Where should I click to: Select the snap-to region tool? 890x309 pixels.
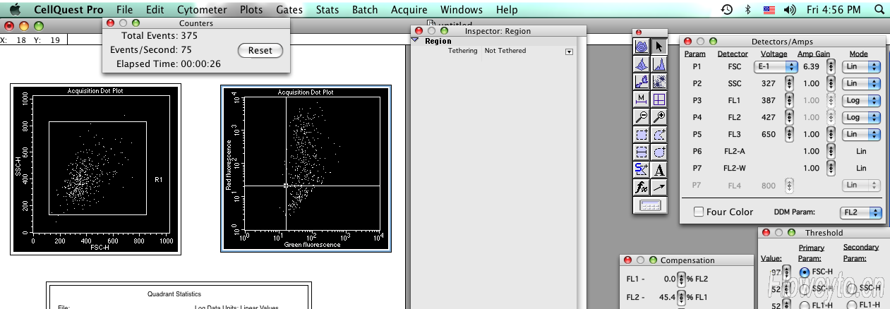tap(642, 170)
